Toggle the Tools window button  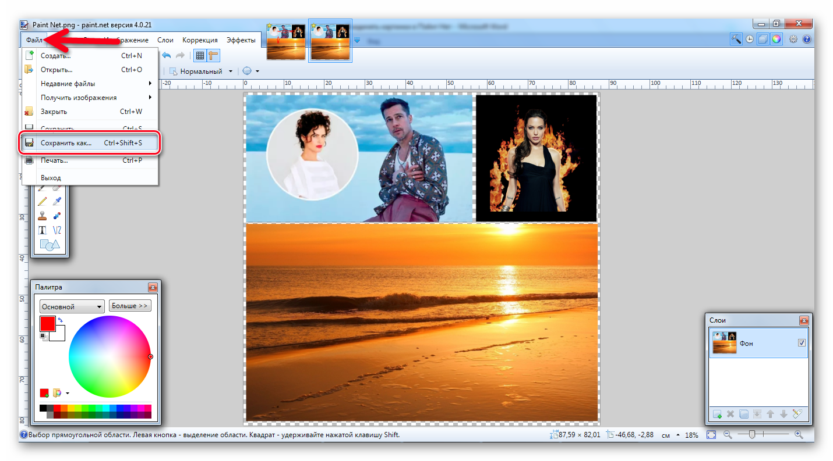pyautogui.click(x=736, y=39)
